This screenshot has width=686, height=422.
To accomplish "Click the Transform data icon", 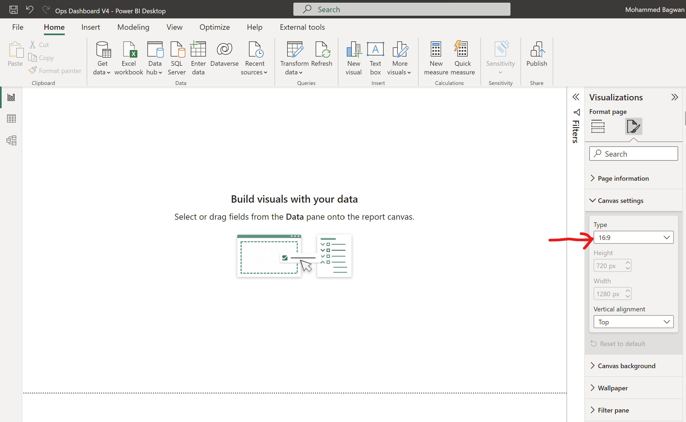I will (x=294, y=50).
